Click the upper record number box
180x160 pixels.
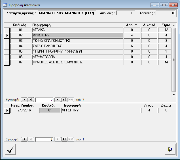point(45,100)
